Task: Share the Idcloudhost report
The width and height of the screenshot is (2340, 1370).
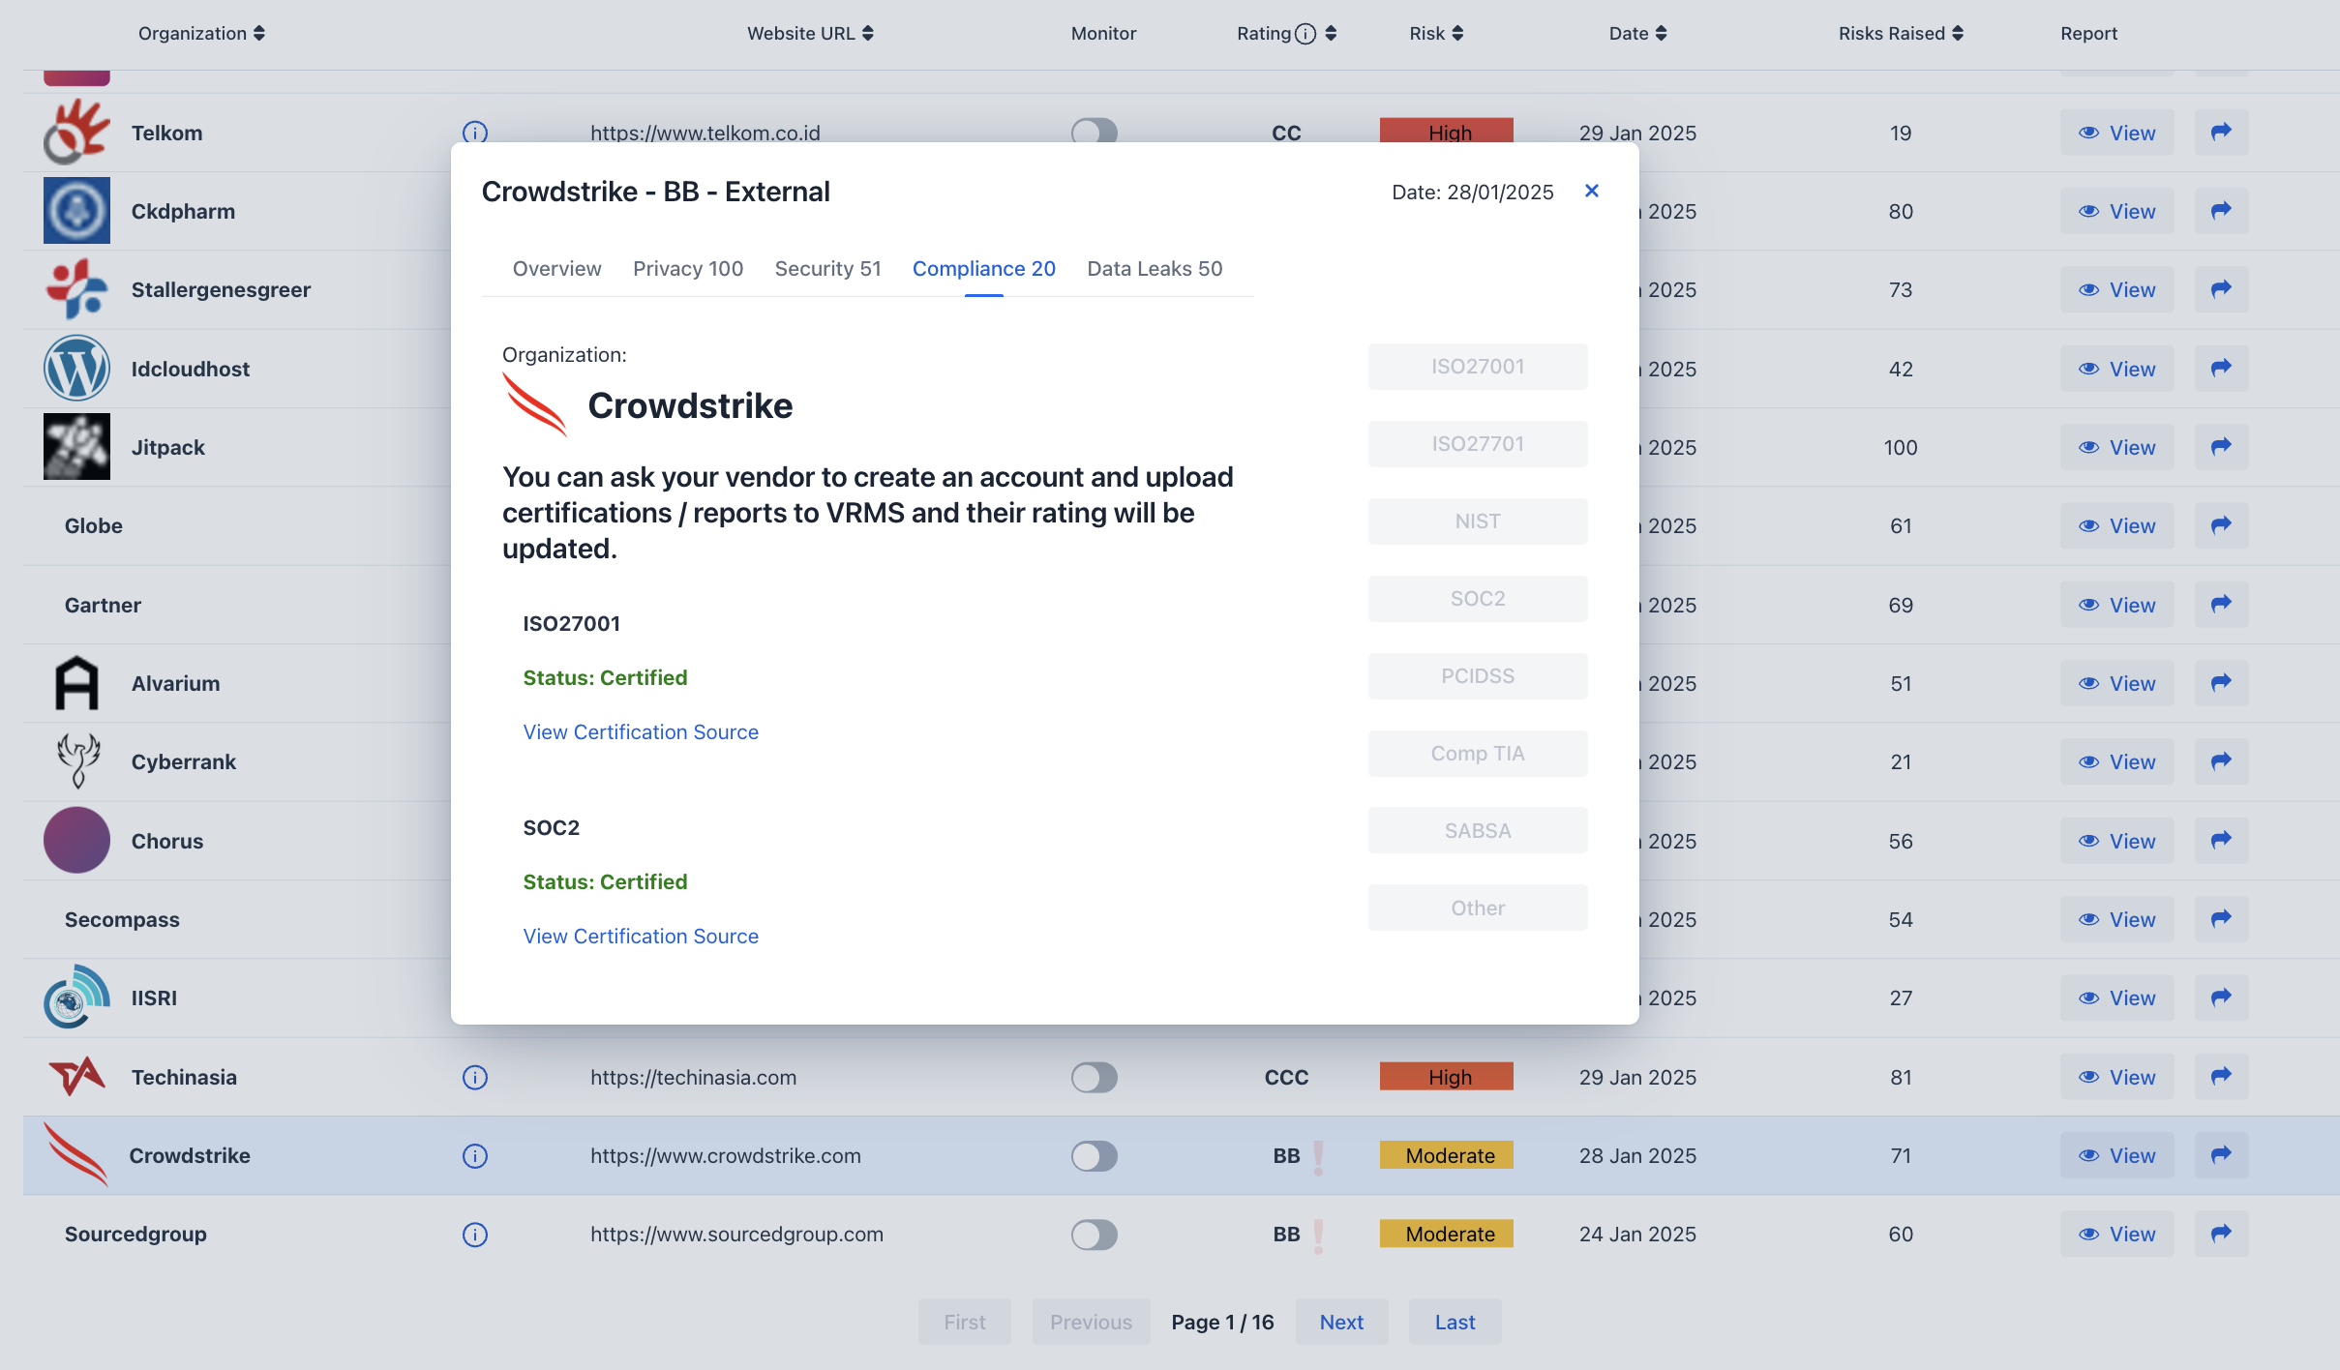Action: coord(2221,368)
